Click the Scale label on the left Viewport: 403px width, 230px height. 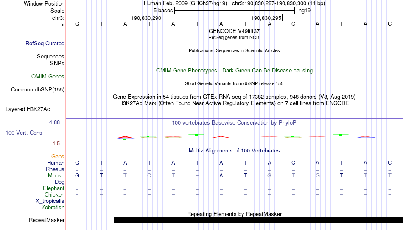(57, 11)
